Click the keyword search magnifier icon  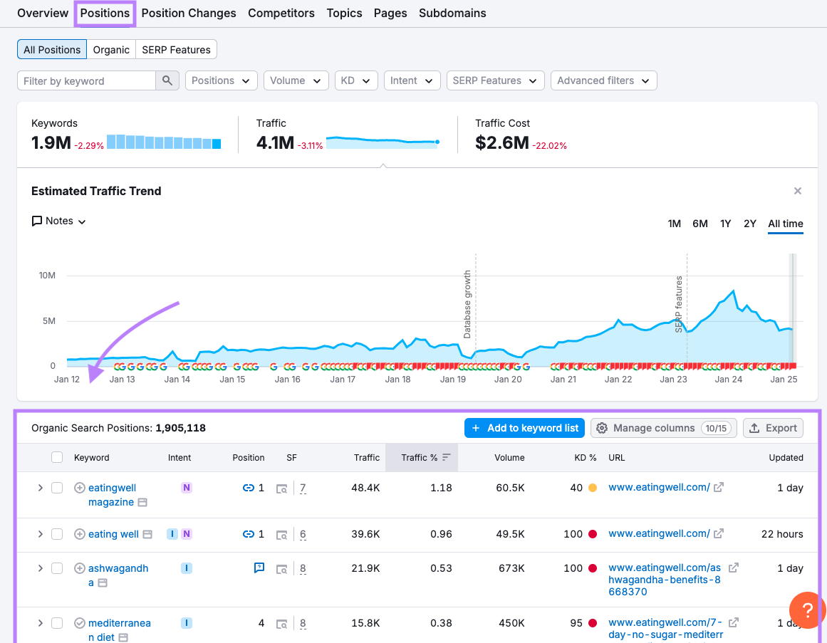[x=167, y=80]
